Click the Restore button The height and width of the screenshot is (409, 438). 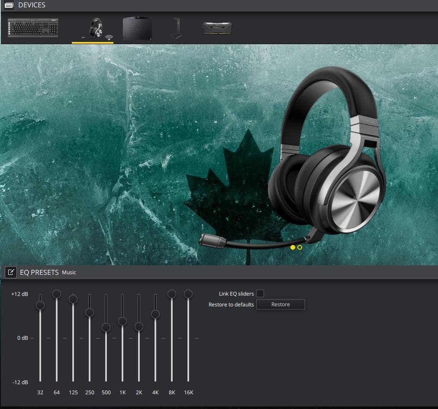280,304
